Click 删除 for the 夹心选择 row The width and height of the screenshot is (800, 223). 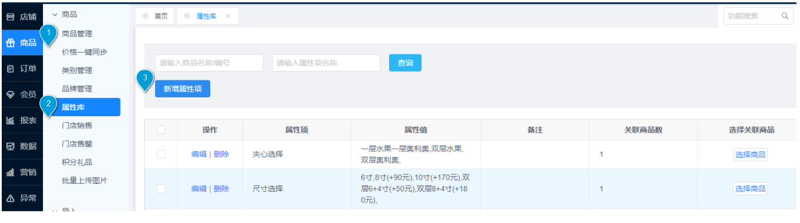pos(221,154)
